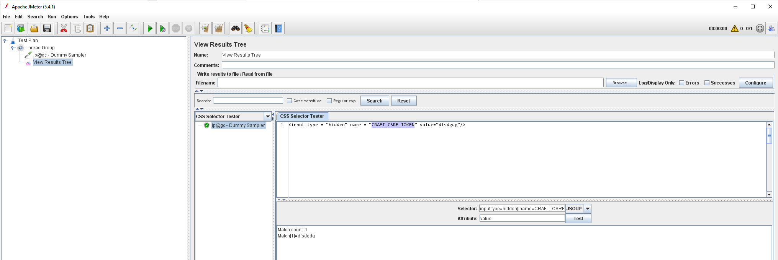Click Start no pauses icon
This screenshot has width=778, height=260.
[x=163, y=28]
